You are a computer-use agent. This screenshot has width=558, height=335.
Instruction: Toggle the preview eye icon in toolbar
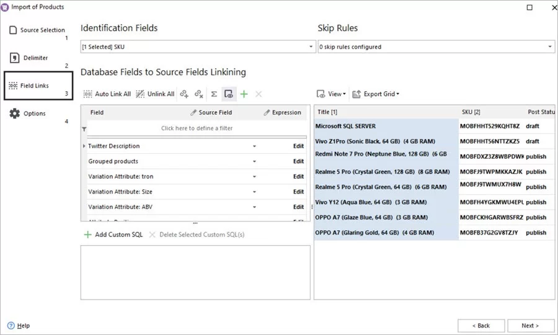pos(229,94)
